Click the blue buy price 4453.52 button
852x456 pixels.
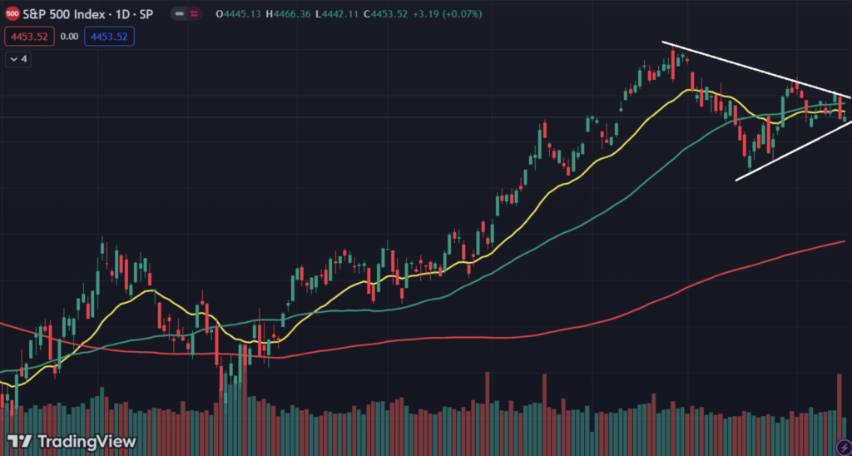tap(109, 37)
